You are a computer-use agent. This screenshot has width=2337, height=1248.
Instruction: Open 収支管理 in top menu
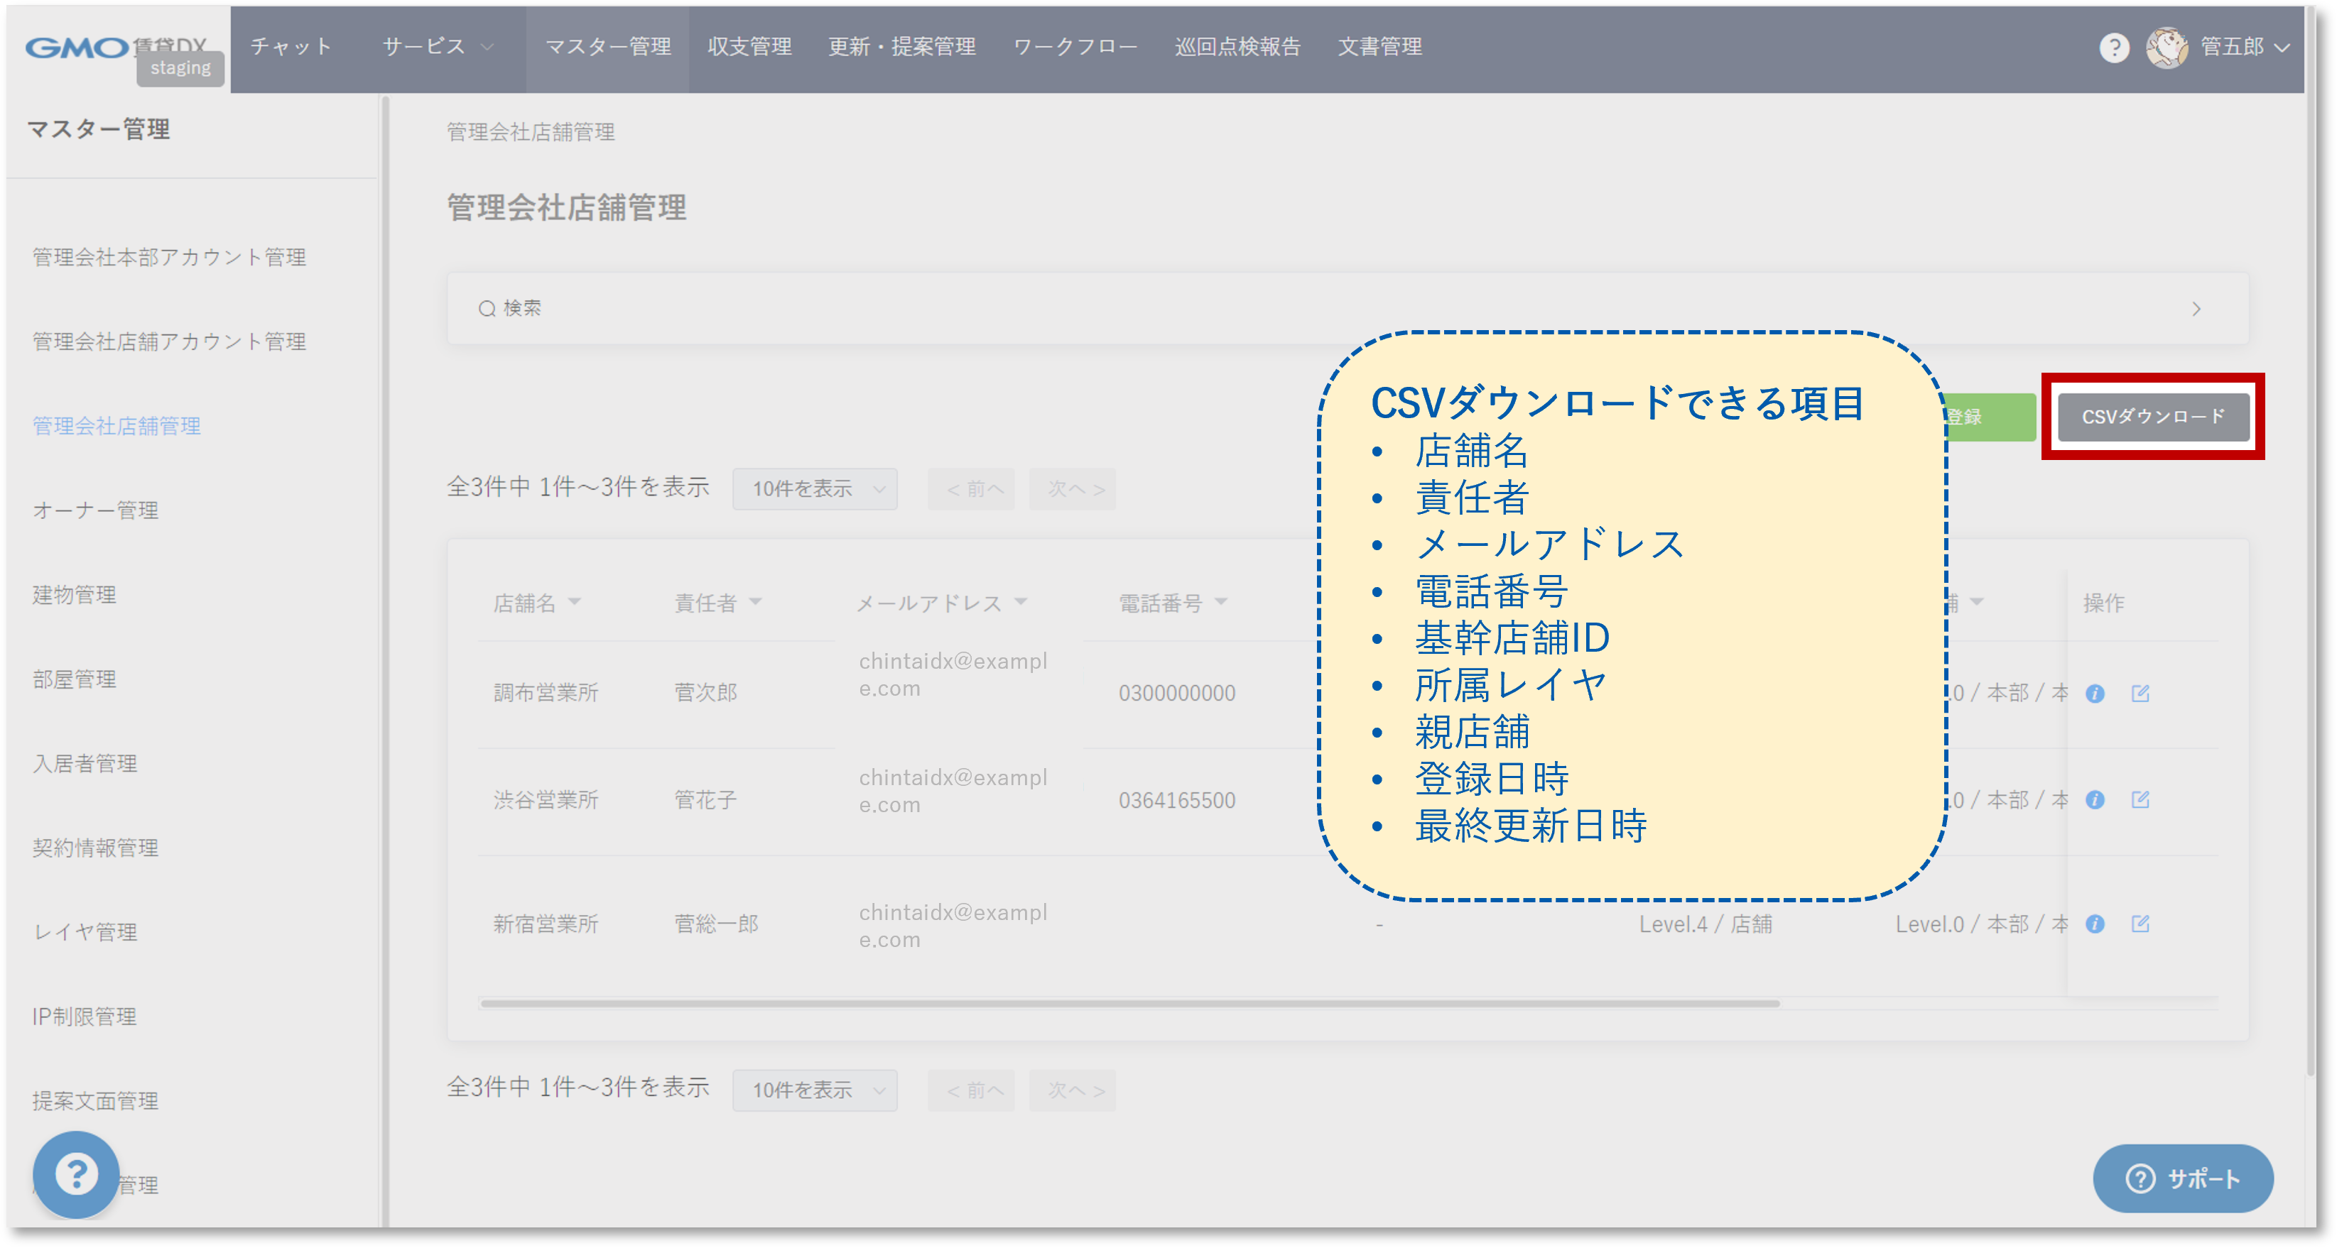tap(749, 47)
